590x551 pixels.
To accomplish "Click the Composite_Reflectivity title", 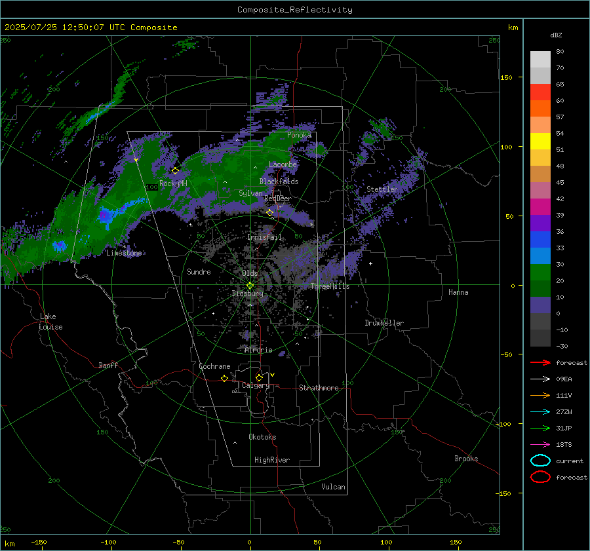I will 295,10.
